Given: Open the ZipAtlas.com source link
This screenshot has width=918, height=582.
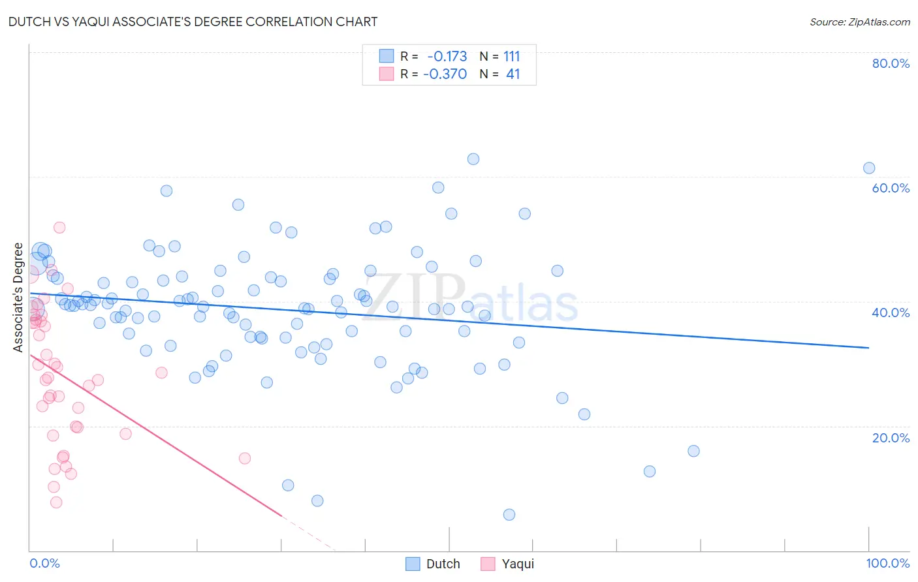Looking at the screenshot, I should coord(860,22).
